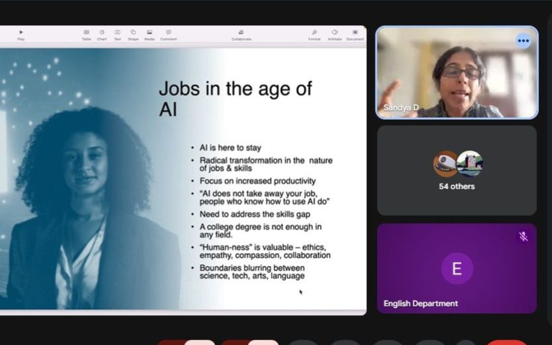Image resolution: width=552 pixels, height=345 pixels.
Task: Open the 54 others participants tile
Action: click(456, 171)
